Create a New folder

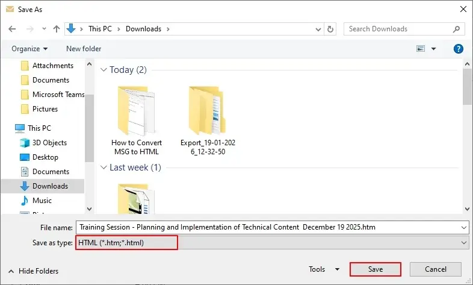[84, 49]
